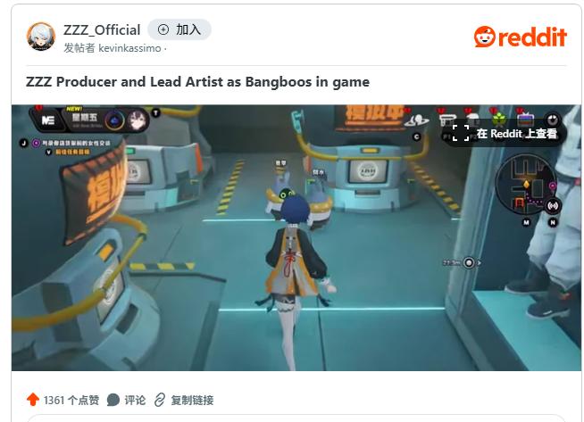Click the signal broadcast icon beside the minimap

click(553, 206)
